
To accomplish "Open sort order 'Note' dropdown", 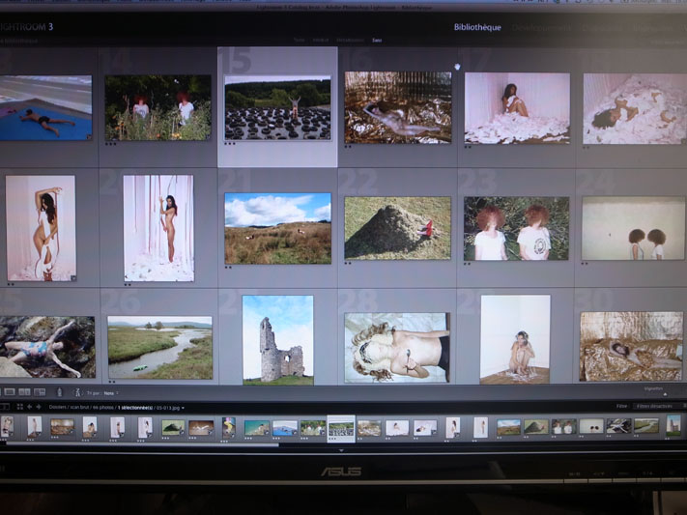I will tap(111, 393).
